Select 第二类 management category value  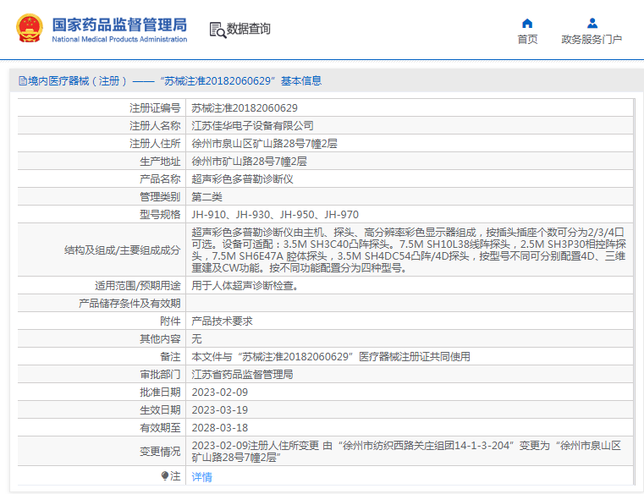(206, 197)
